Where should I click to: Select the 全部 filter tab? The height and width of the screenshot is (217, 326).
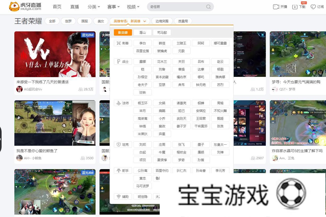(x=52, y=21)
